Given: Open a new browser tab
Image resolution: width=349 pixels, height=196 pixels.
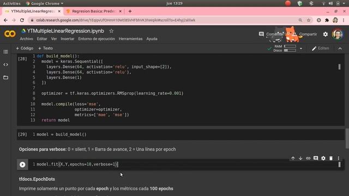Looking at the screenshot, I should tap(130, 11).
